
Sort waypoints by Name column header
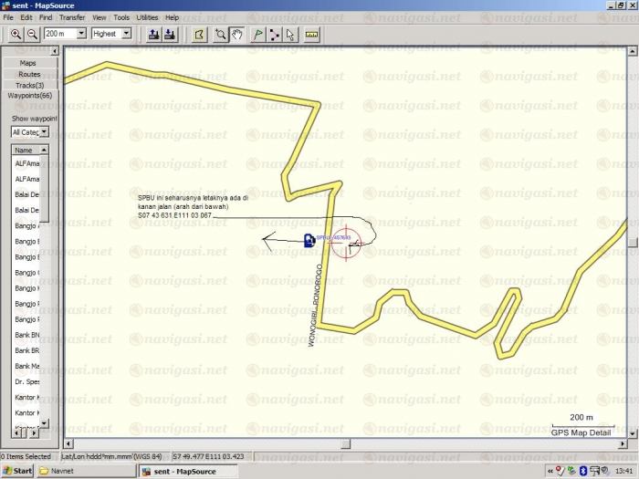click(x=24, y=150)
